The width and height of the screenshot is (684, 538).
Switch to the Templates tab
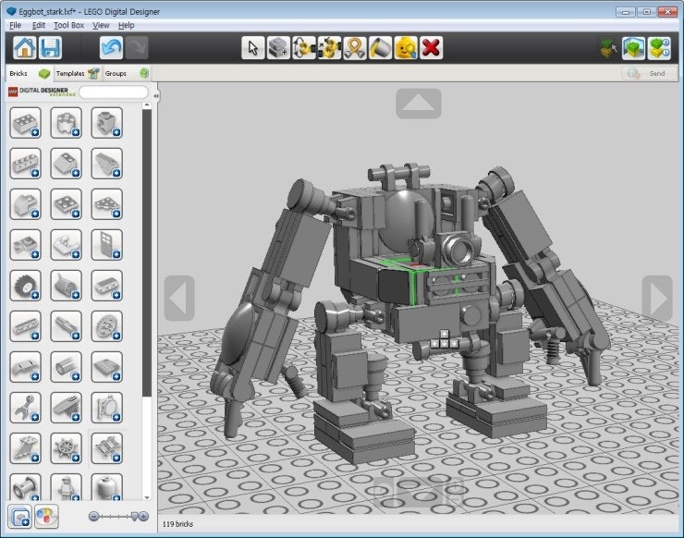point(78,73)
